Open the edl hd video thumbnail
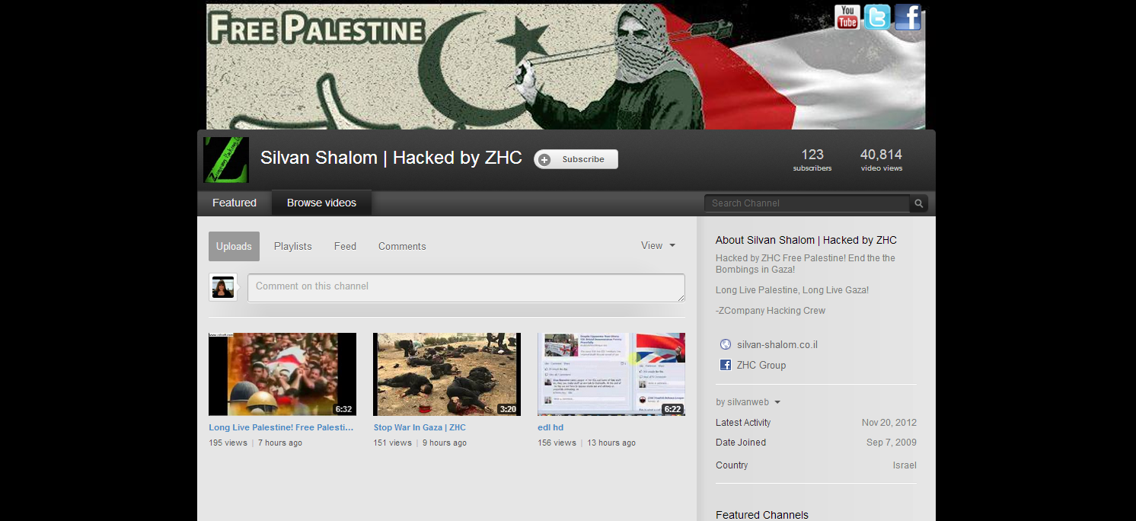Screen dimensions: 1136x521 [611, 374]
